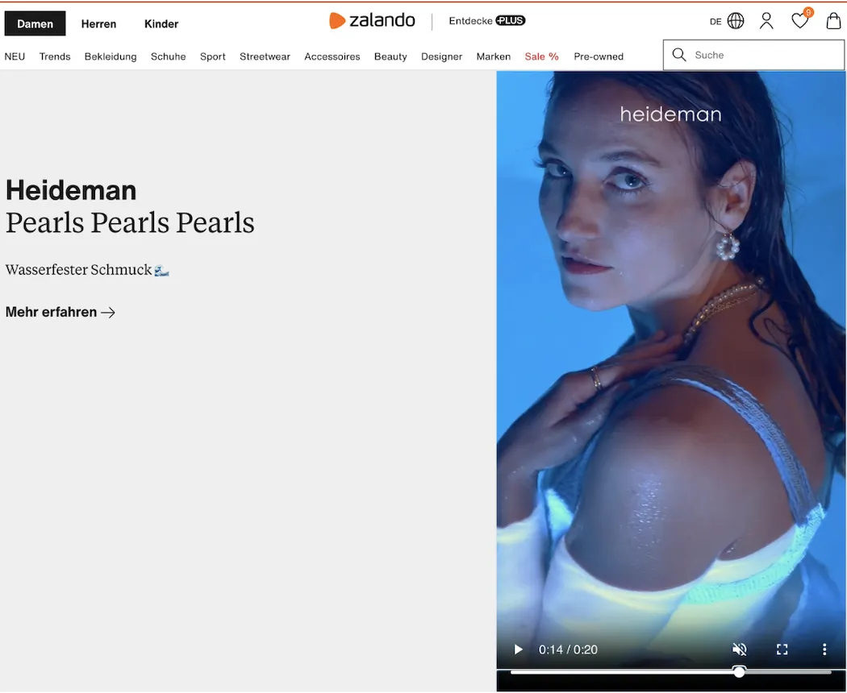Screen dimensions: 847x693
Task: Open language and country globe icon
Action: click(736, 21)
